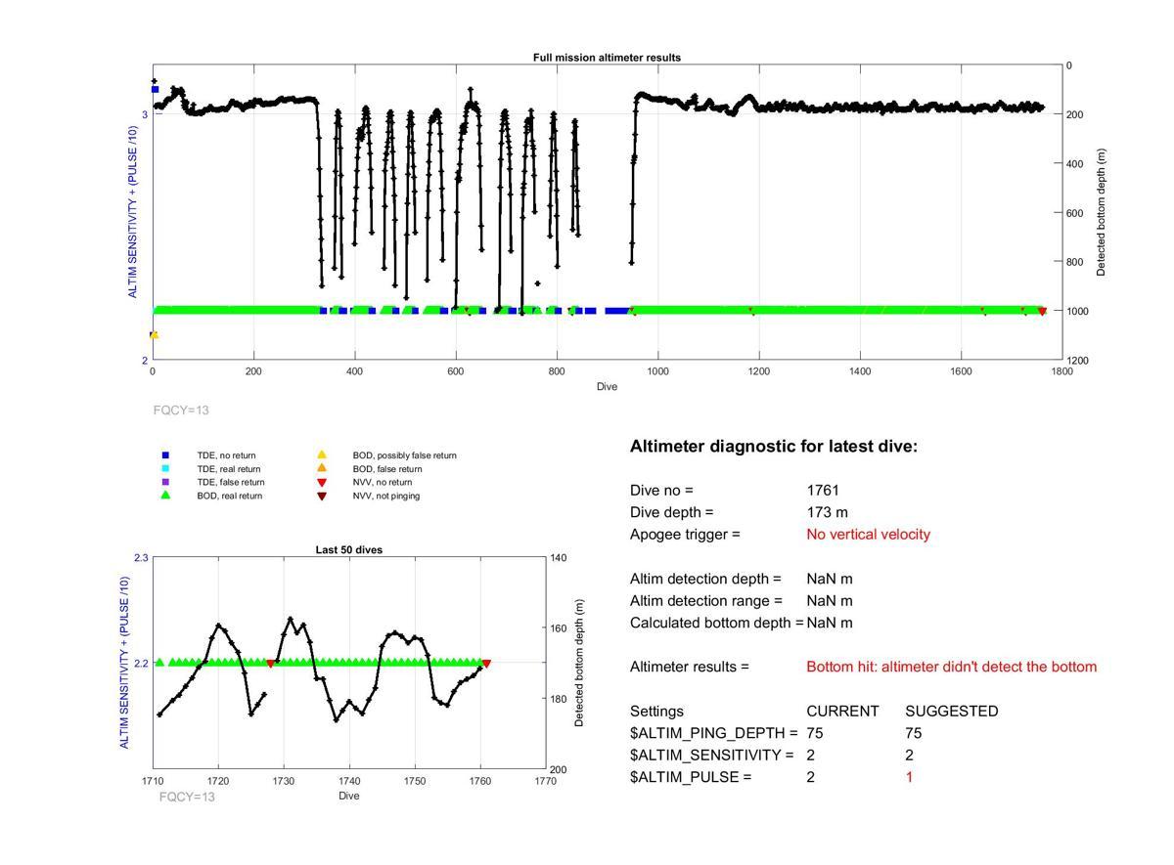The width and height of the screenshot is (1174, 865).
Task: Click the 'CURRENT' column header
Action: click(x=842, y=712)
